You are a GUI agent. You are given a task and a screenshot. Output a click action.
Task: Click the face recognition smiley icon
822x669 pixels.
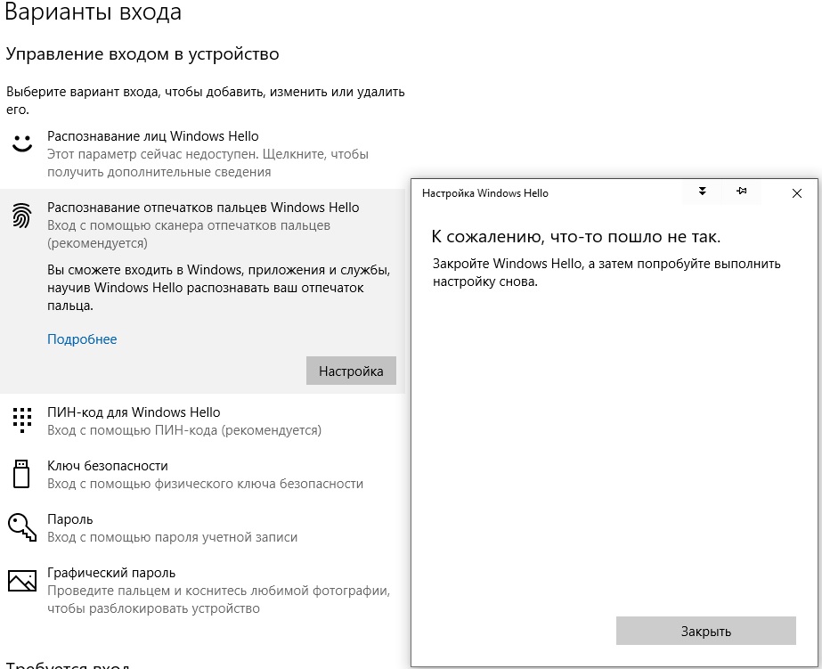coord(22,143)
